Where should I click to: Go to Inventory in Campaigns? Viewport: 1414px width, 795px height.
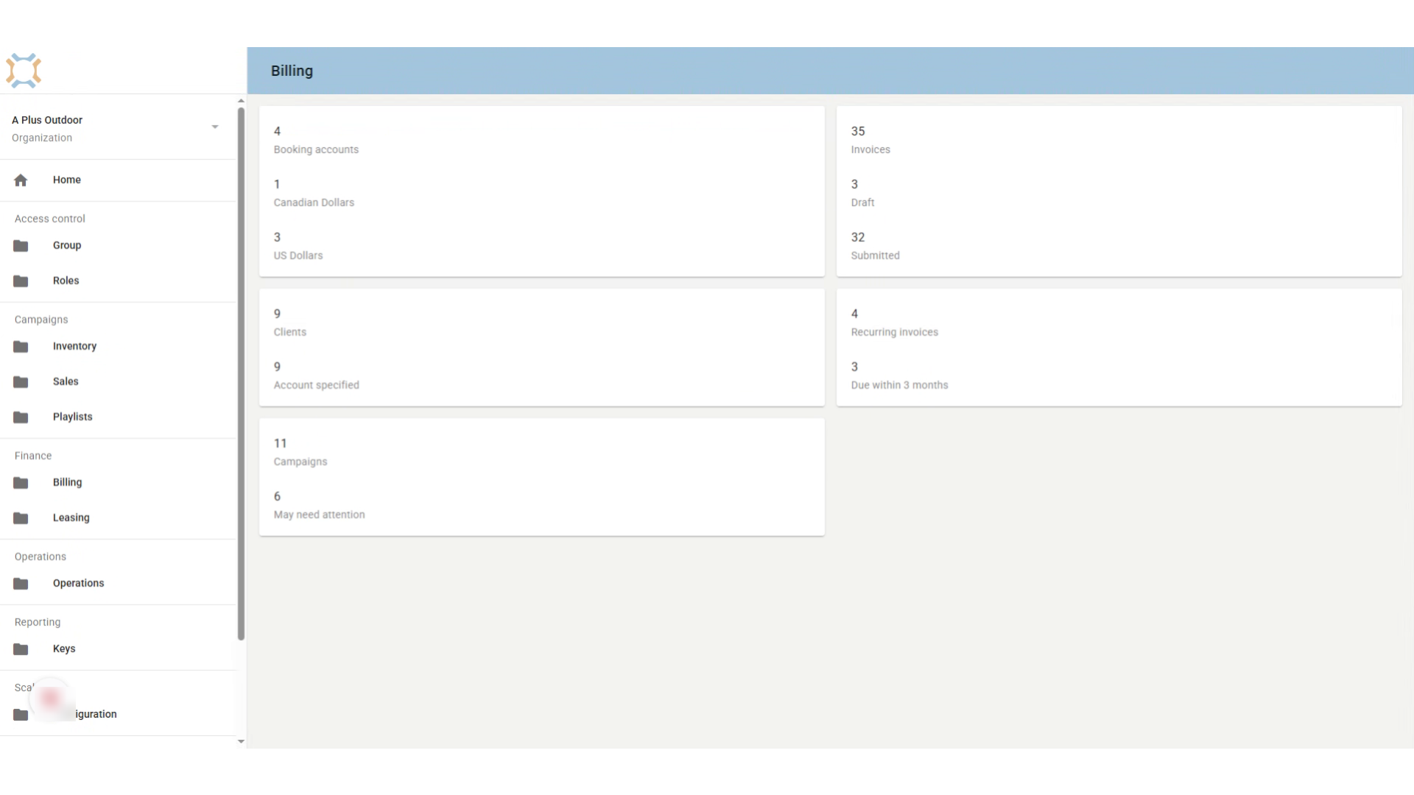118,347
